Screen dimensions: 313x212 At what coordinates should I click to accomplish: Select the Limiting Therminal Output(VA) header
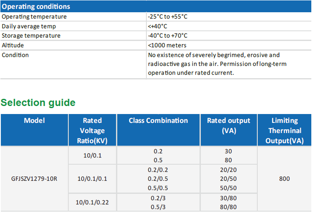coord(284,130)
